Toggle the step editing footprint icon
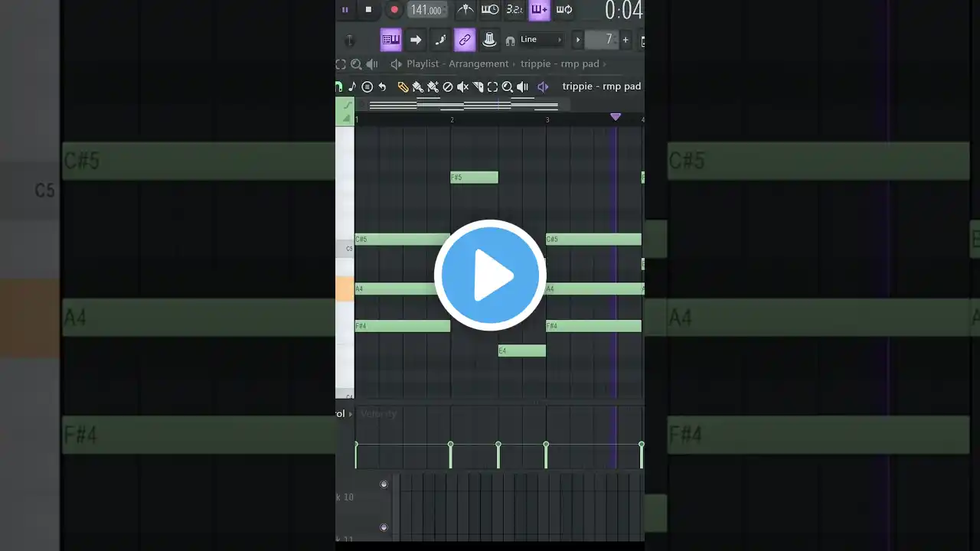980x551 pixels. pyautogui.click(x=440, y=40)
